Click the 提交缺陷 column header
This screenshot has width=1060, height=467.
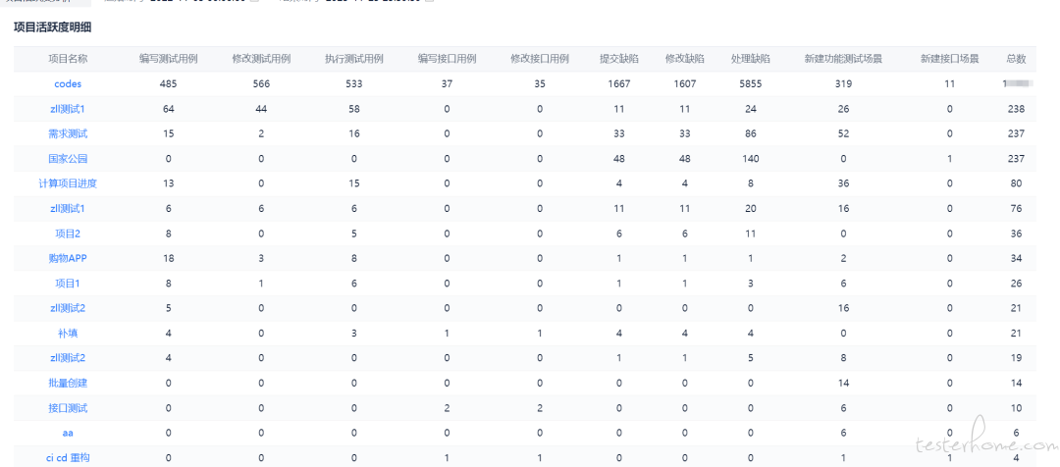point(618,59)
